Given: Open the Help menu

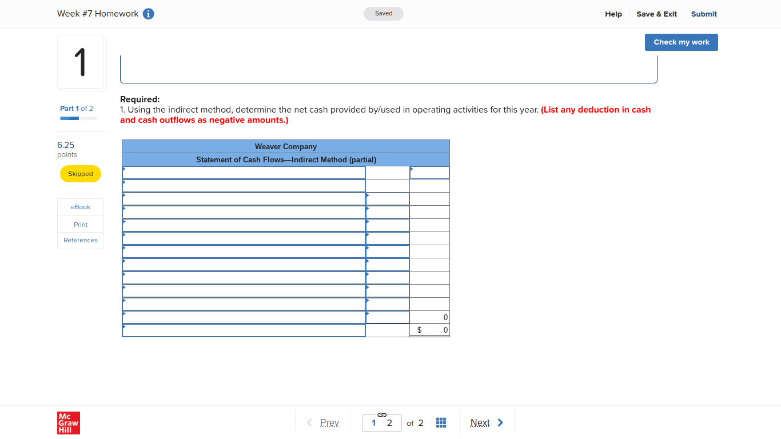Looking at the screenshot, I should coord(613,14).
